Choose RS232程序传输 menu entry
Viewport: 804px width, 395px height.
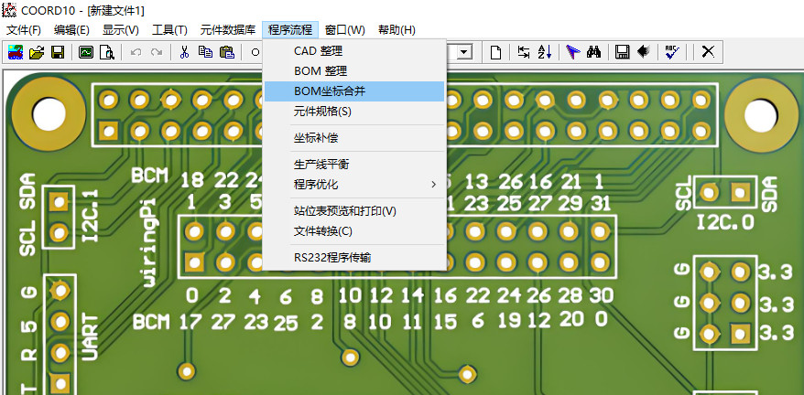click(x=354, y=258)
